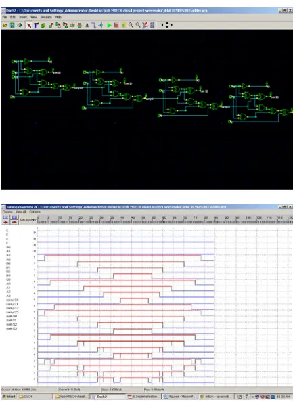295x402 pixels.
Task: Open the Help menu in Dsch2
Action: [x=58, y=17]
